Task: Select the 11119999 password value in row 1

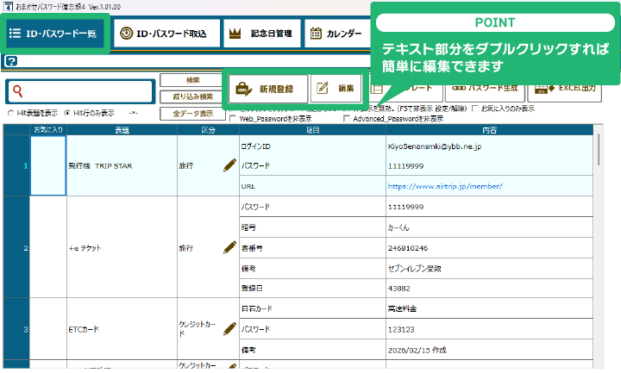Action: coord(490,166)
